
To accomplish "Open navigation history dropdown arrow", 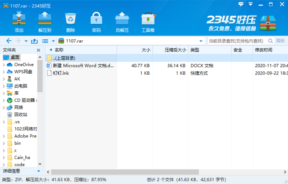I will point(26,41).
